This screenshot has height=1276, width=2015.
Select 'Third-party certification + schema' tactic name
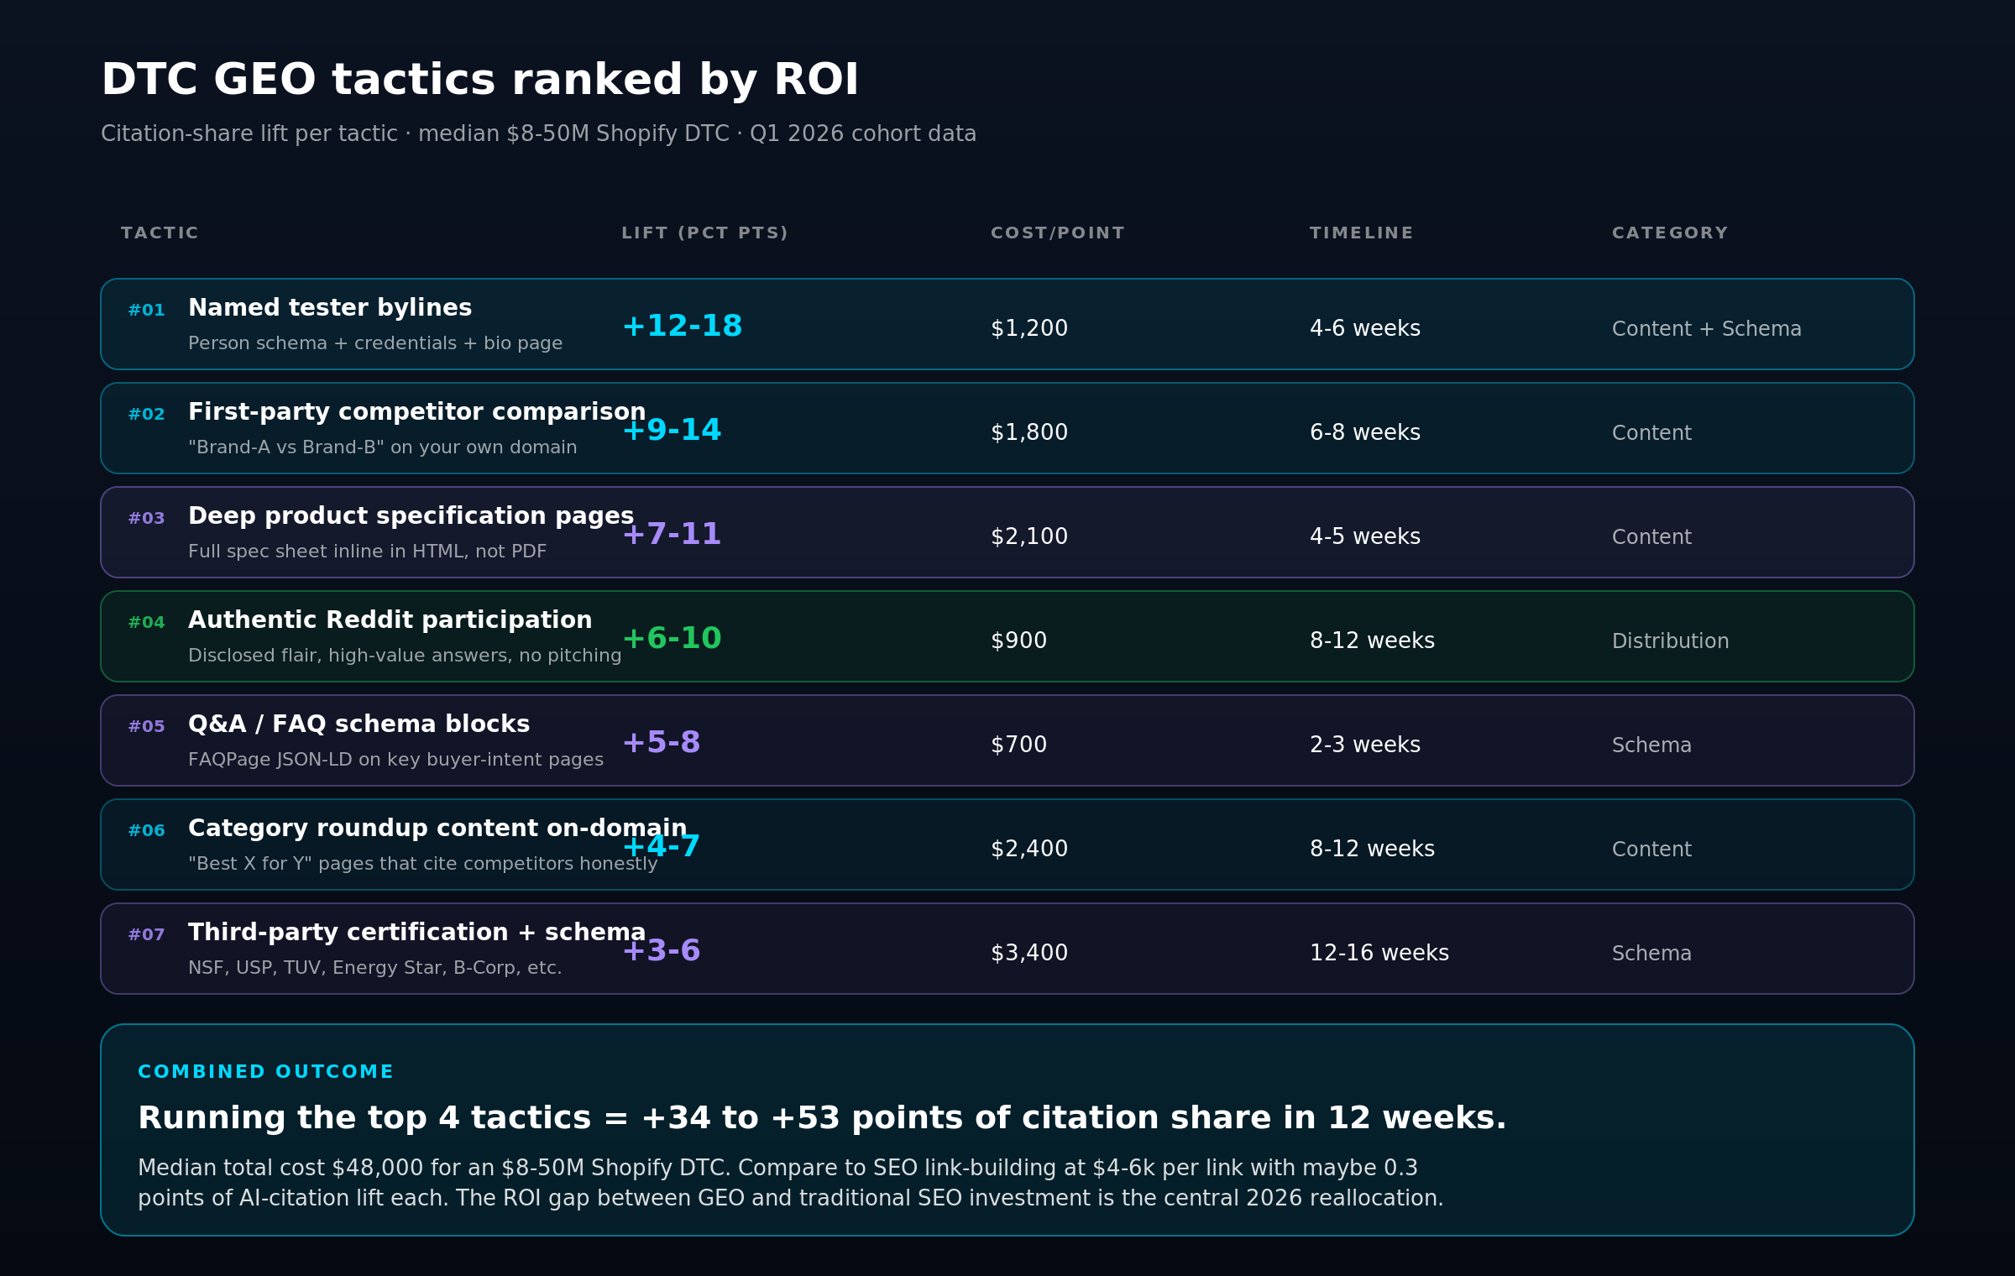pos(417,933)
